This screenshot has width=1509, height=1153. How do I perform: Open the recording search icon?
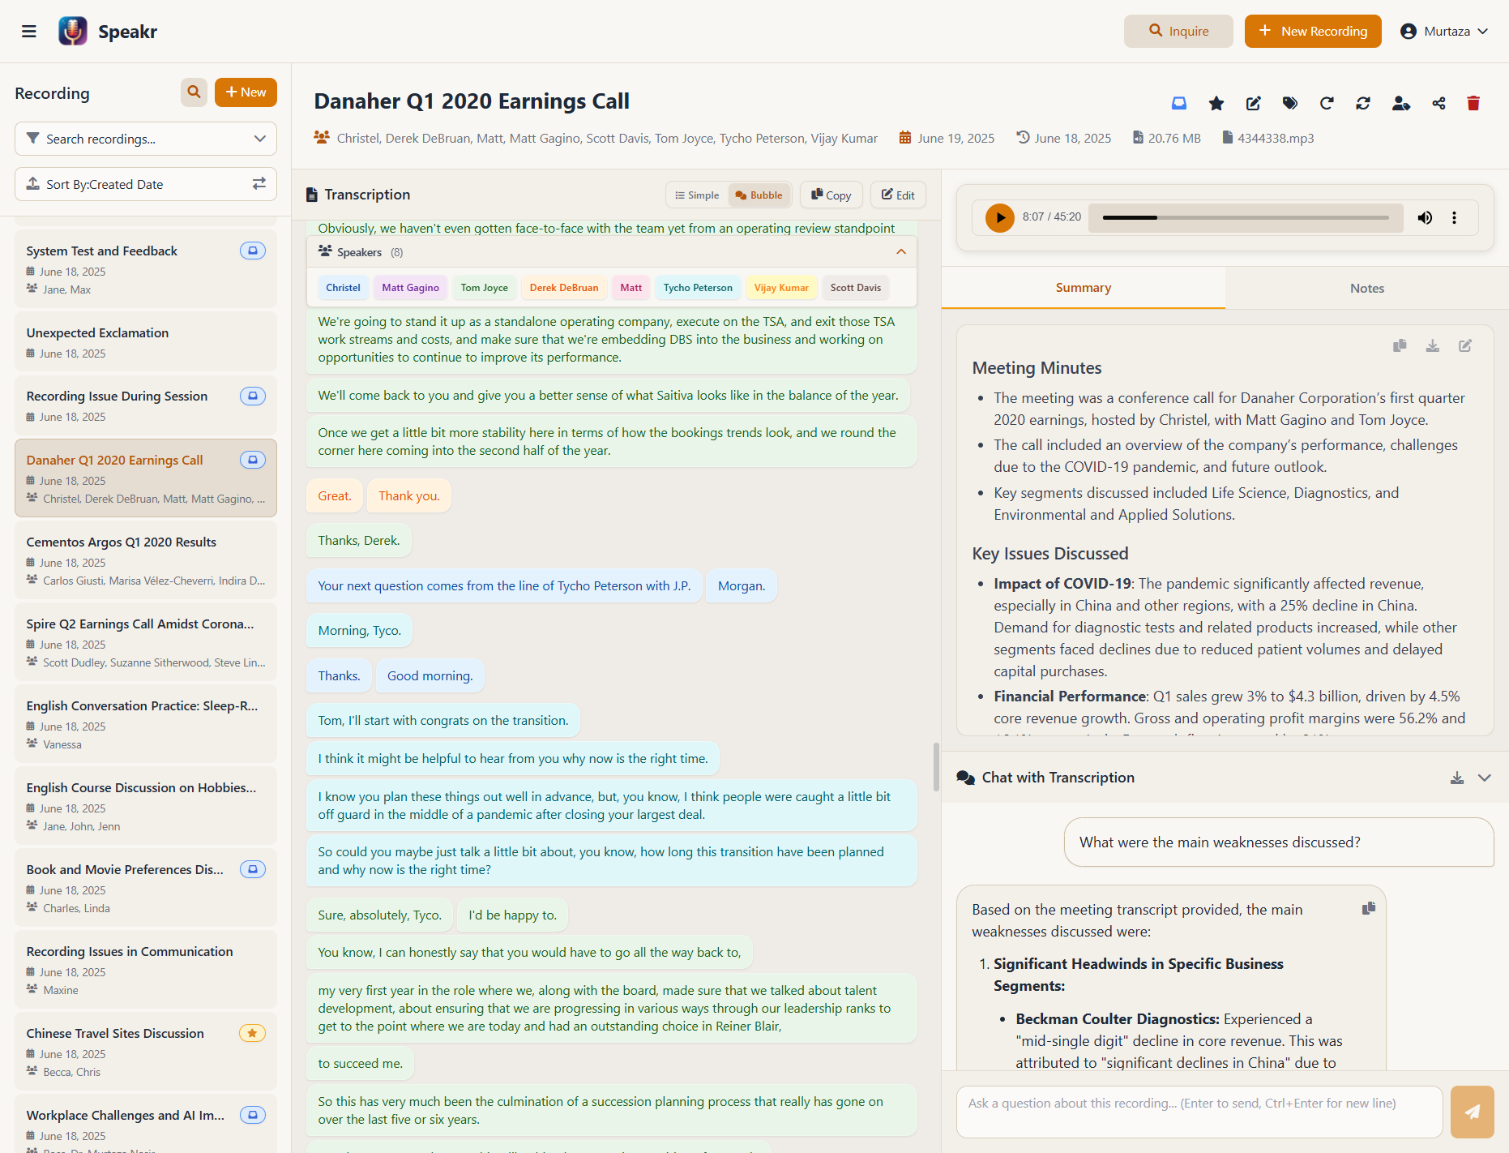pos(194,92)
